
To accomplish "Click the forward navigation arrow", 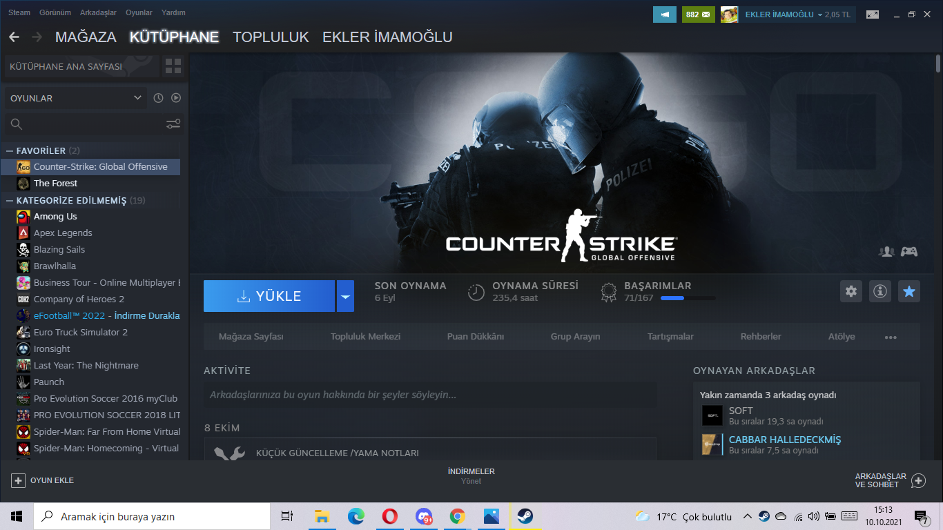I will point(37,37).
